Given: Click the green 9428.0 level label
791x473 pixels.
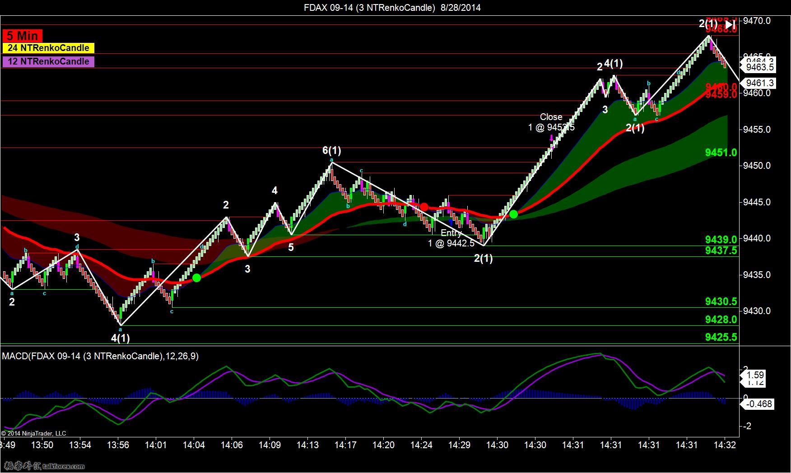Looking at the screenshot, I should 721,320.
